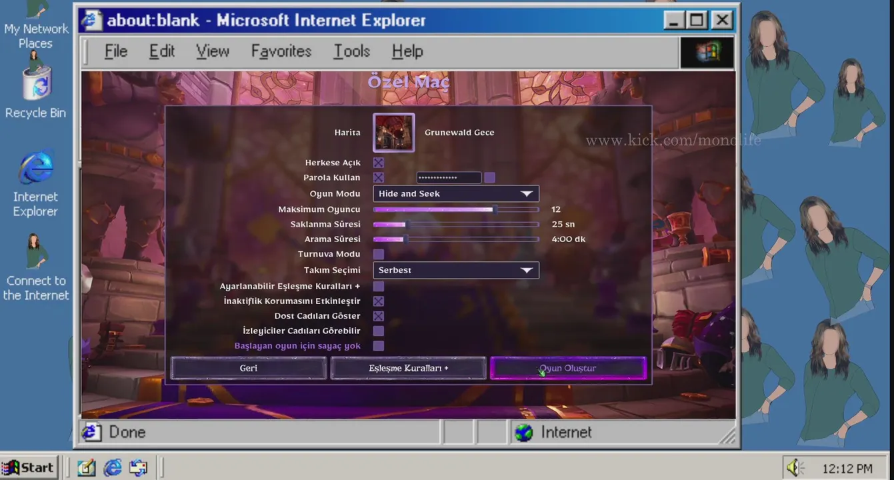Viewport: 894px width, 480px height.
Task: Click the 4:00 dk search time value
Action: (569, 239)
